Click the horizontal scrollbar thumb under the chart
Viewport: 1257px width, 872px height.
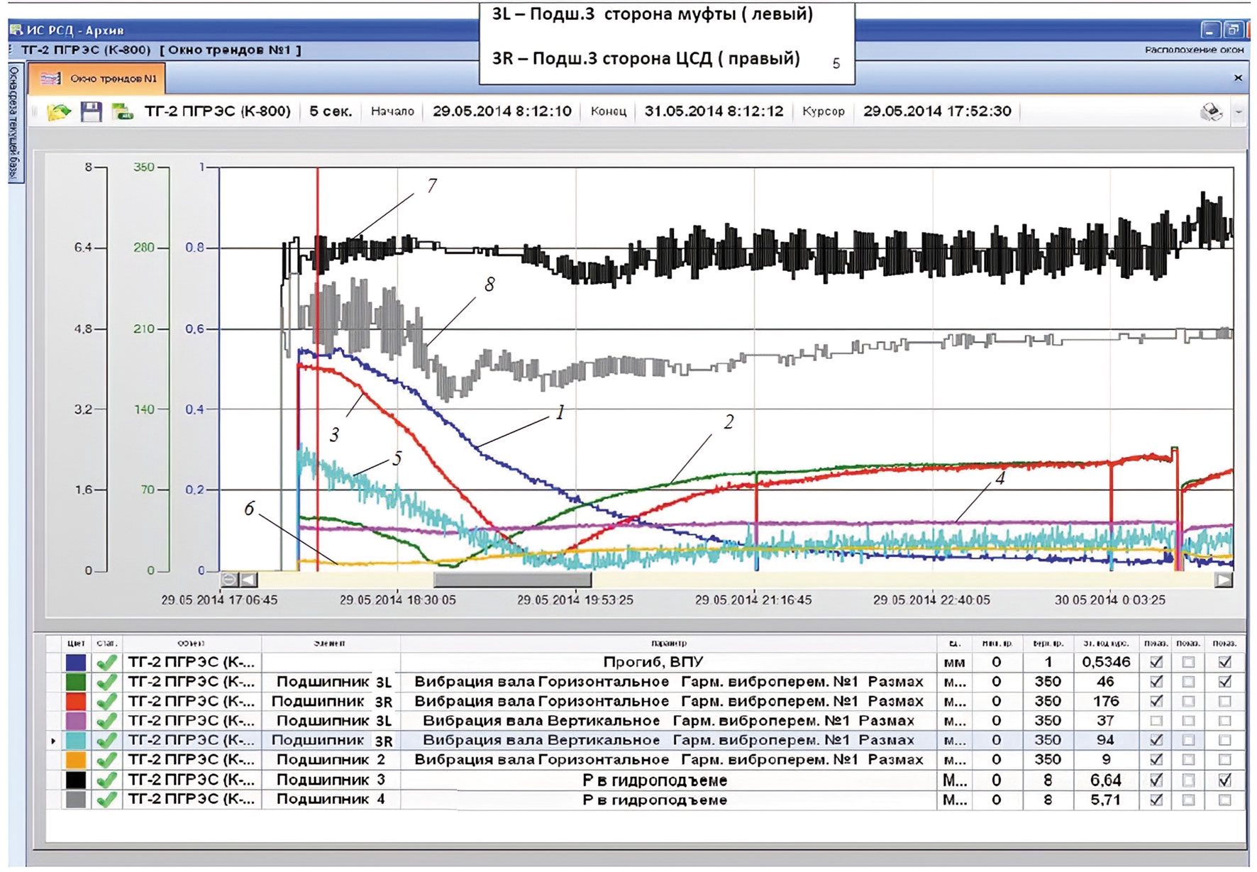point(512,580)
